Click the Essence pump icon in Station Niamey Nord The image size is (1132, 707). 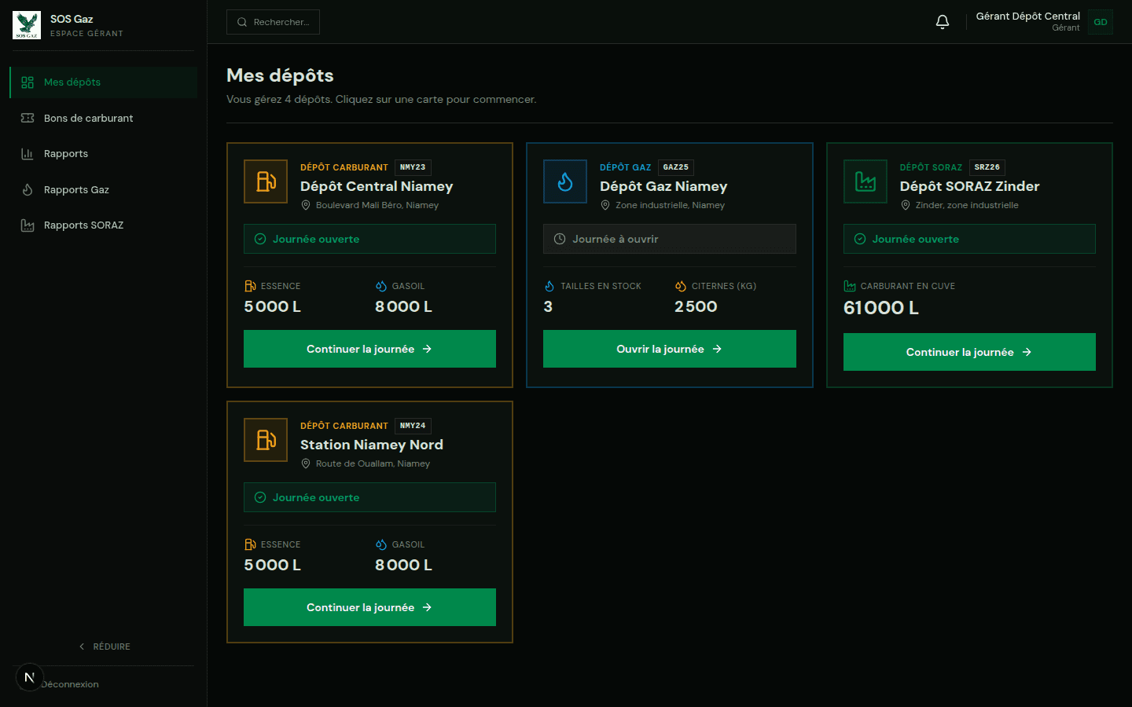coord(250,544)
